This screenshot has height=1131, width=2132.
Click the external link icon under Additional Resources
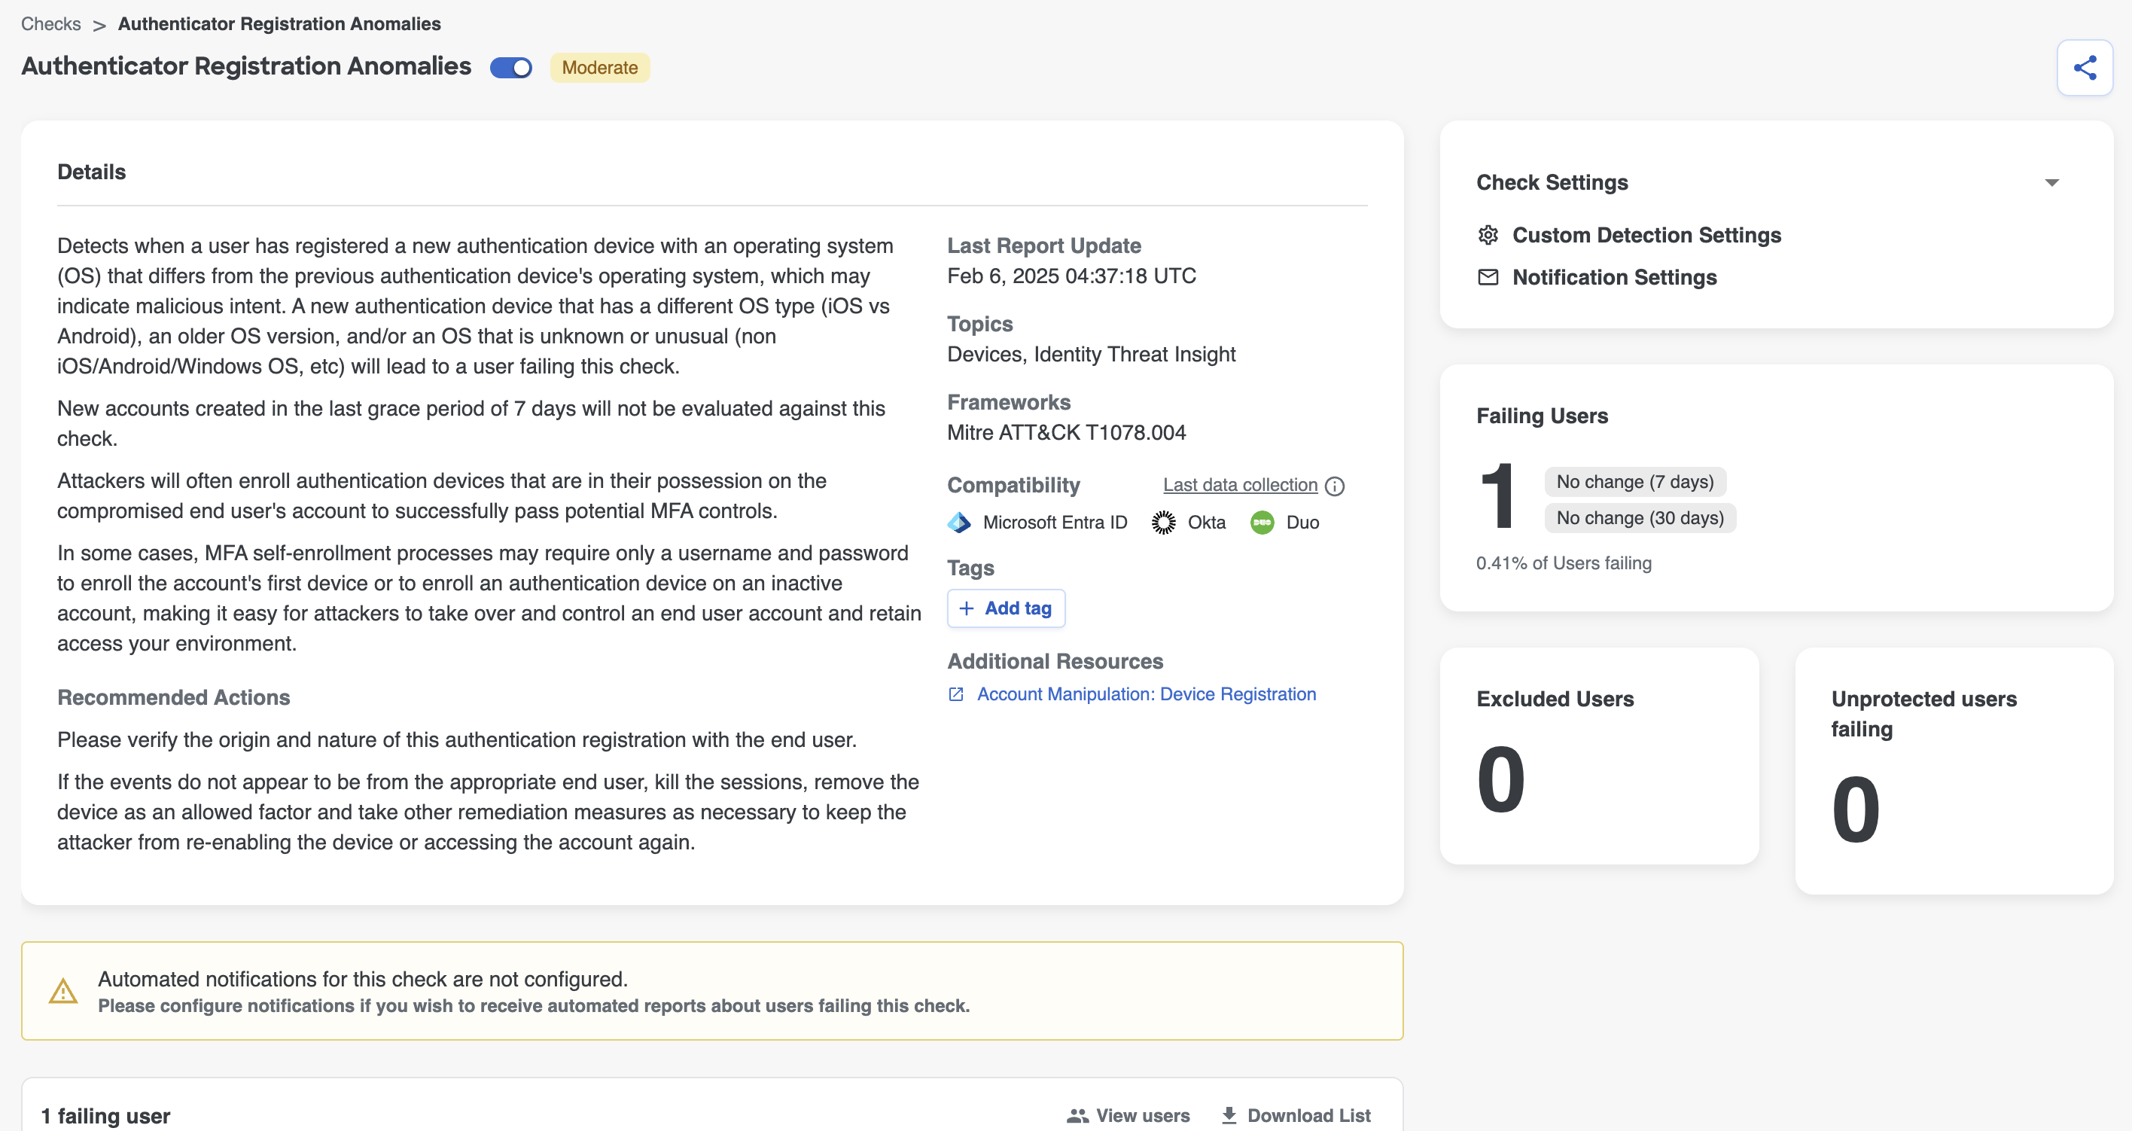pos(955,695)
